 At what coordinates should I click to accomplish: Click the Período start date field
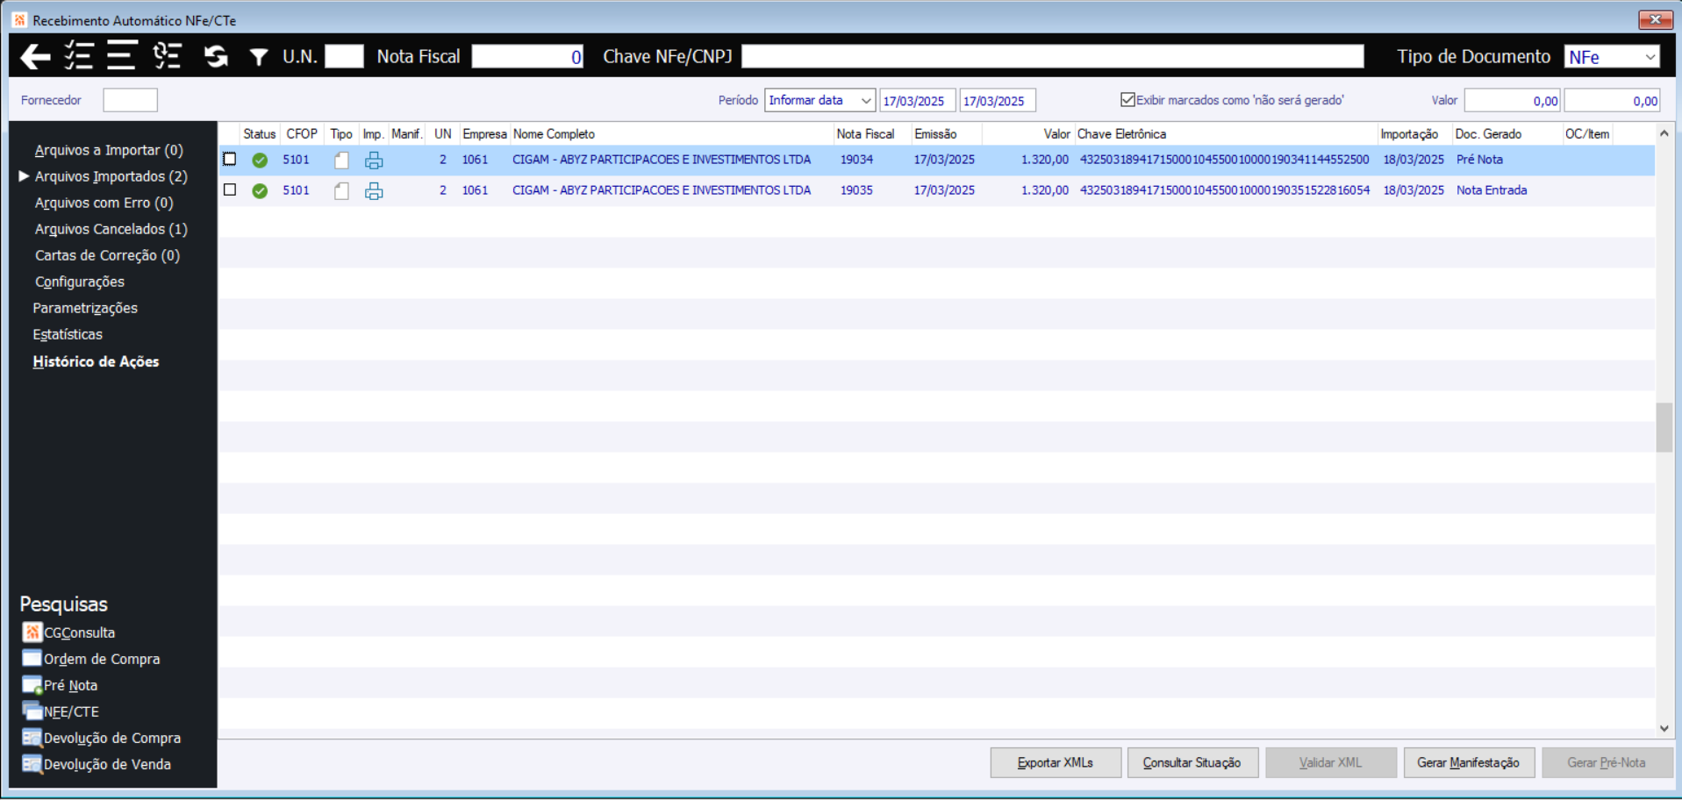[918, 100]
